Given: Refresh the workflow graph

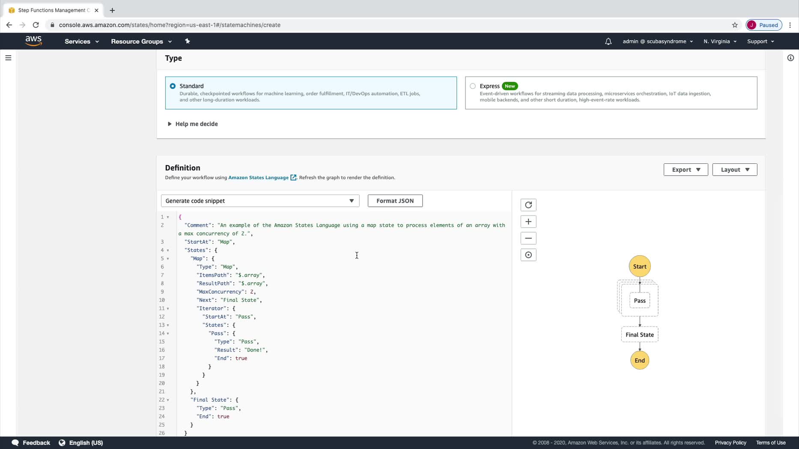Looking at the screenshot, I should click(528, 205).
